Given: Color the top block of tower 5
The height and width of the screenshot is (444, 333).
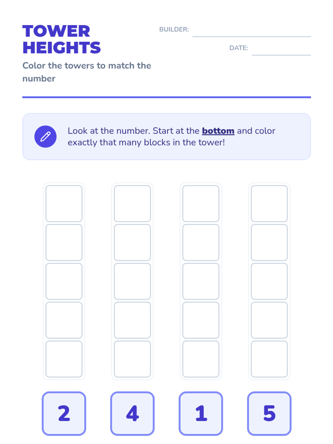Looking at the screenshot, I should [x=269, y=204].
